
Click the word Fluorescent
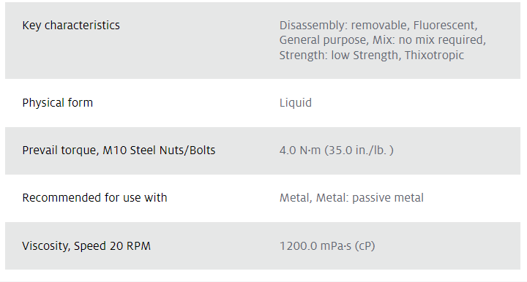445,26
